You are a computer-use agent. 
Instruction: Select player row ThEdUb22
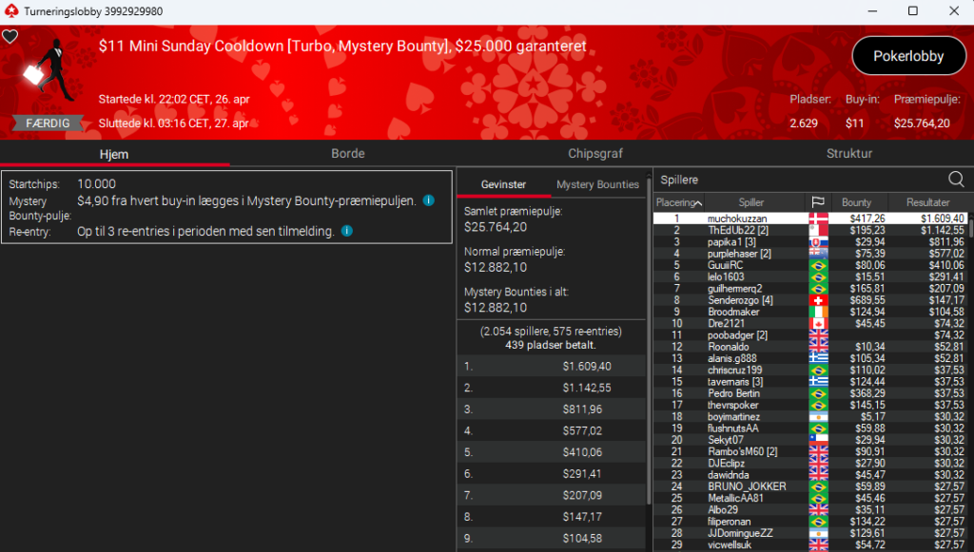[x=751, y=231]
